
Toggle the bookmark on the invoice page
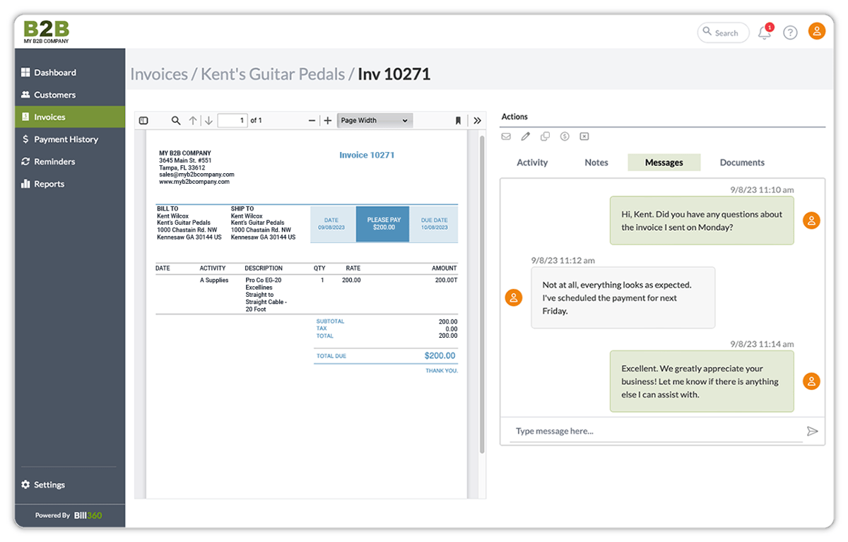[x=457, y=120]
